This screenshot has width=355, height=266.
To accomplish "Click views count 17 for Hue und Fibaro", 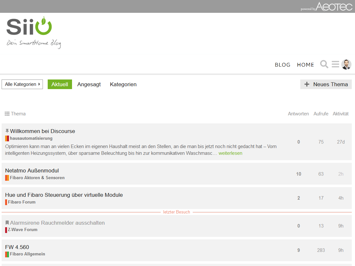I will 321,198.
